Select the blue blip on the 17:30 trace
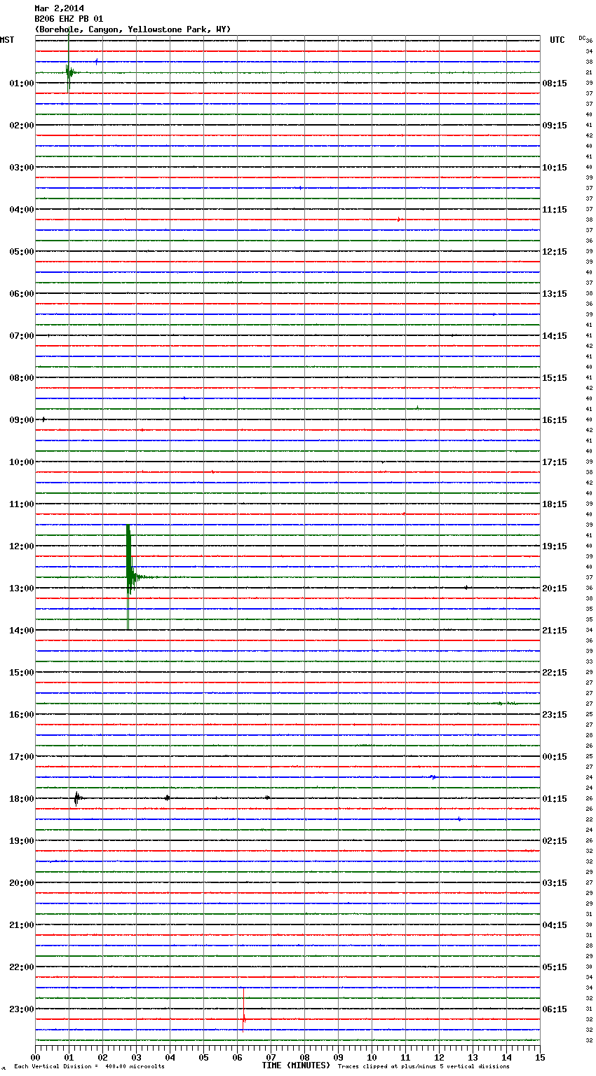 click(433, 776)
